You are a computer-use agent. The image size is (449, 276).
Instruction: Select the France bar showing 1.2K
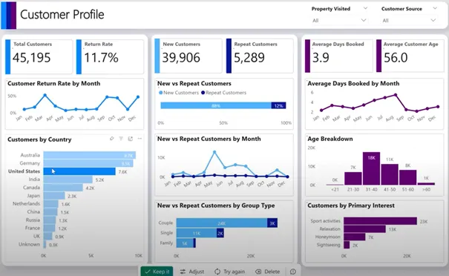pos(49,229)
